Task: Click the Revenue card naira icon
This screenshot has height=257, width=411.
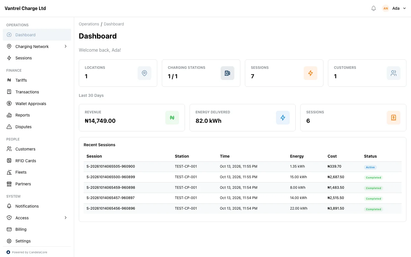Action: 172,118
